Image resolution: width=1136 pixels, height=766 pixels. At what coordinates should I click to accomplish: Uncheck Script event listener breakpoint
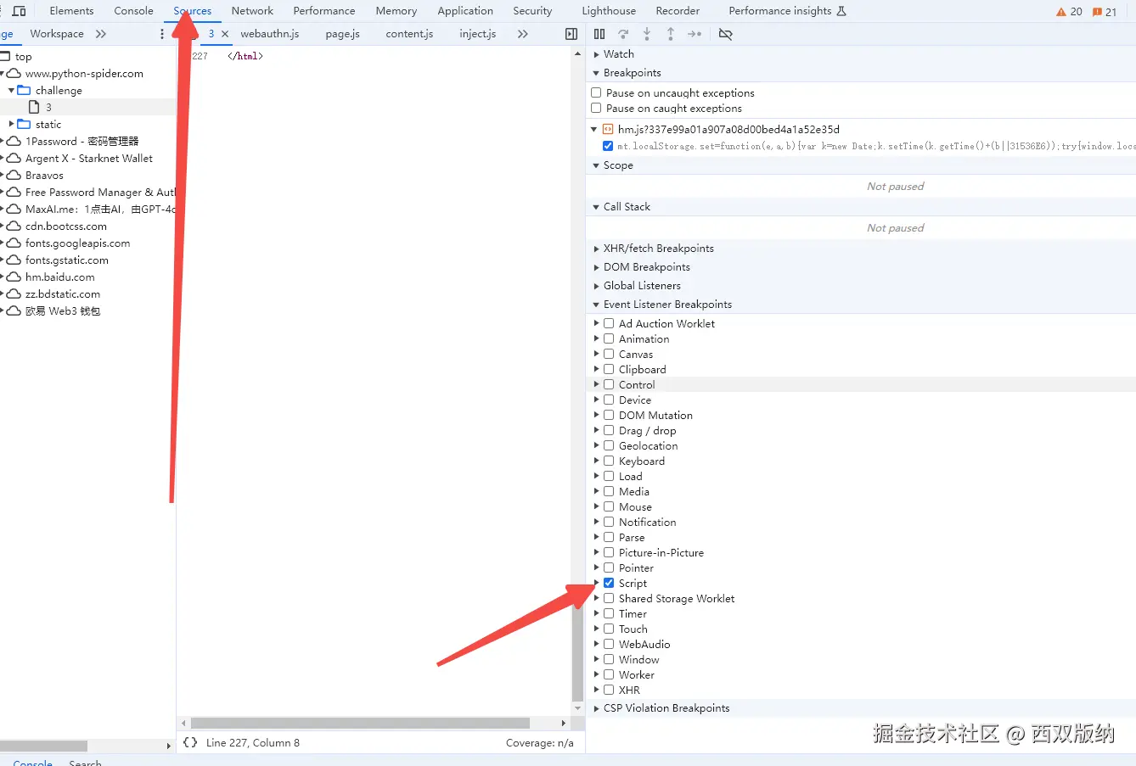point(609,583)
